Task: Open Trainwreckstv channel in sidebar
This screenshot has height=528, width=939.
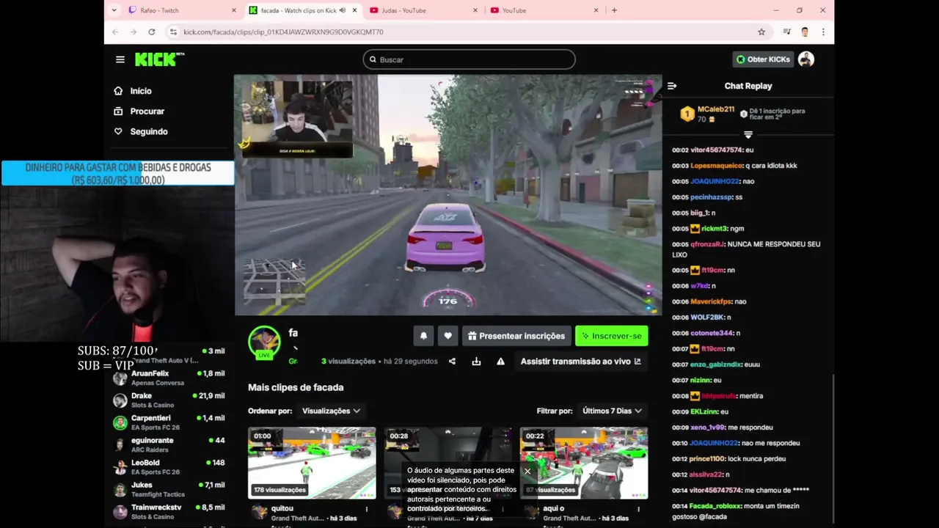Action: point(170,512)
